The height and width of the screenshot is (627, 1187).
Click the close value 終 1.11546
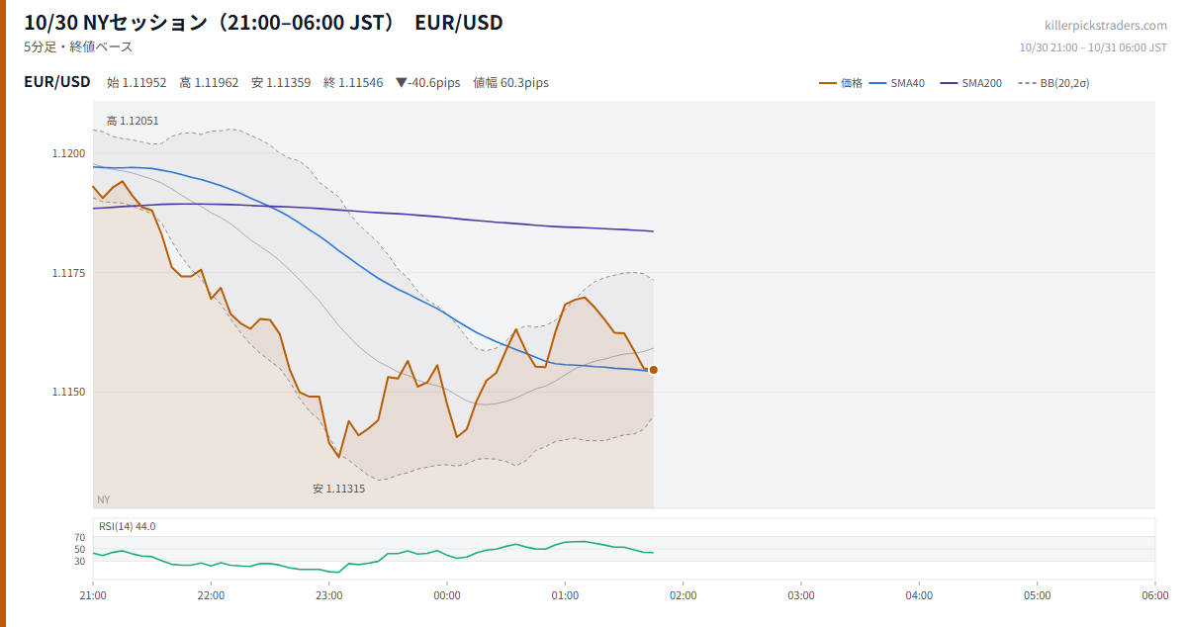(x=353, y=83)
